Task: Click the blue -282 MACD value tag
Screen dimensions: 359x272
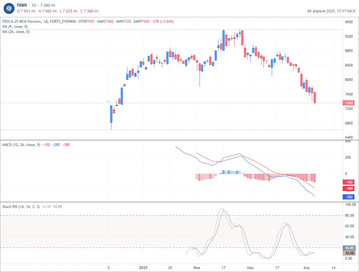Action: tap(348, 197)
